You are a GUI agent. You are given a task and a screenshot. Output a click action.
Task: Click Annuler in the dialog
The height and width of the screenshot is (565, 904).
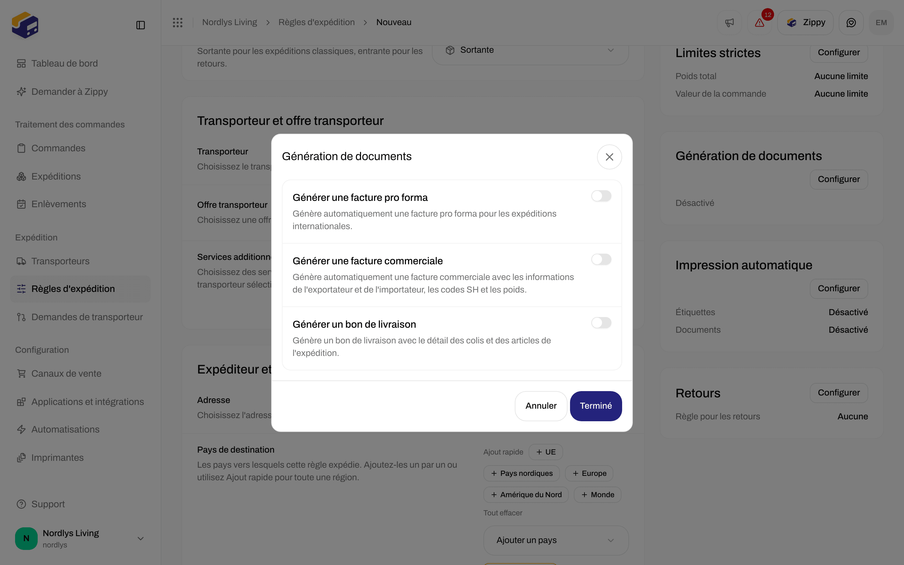point(541,406)
